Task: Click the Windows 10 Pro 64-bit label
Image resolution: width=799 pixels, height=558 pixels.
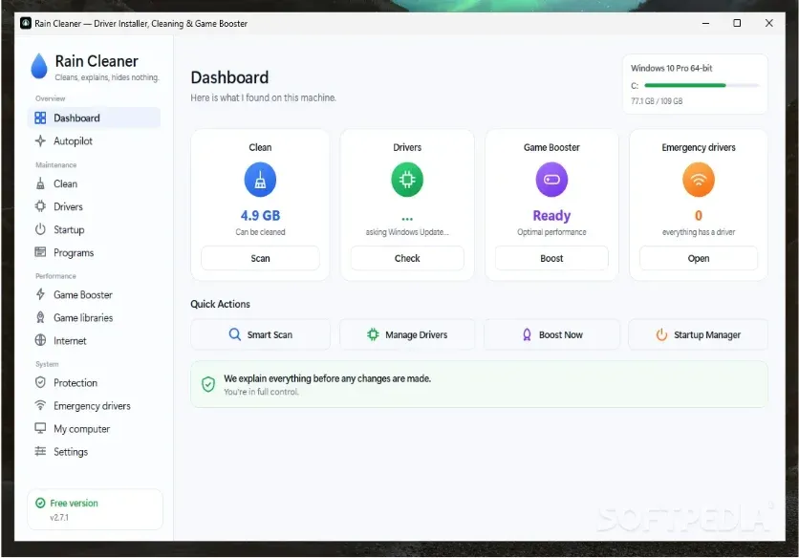Action: click(671, 68)
